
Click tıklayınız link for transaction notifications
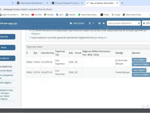coord(102,38)
